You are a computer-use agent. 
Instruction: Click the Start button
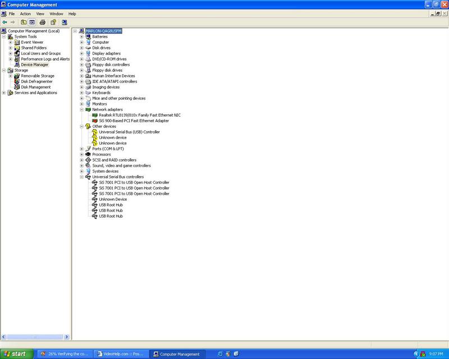pyautogui.click(x=17, y=354)
